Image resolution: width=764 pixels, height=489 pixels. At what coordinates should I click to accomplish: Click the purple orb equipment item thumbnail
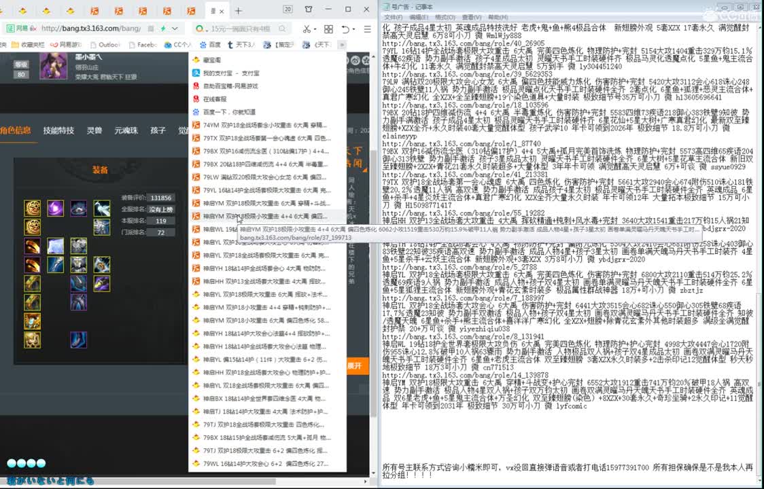55,208
